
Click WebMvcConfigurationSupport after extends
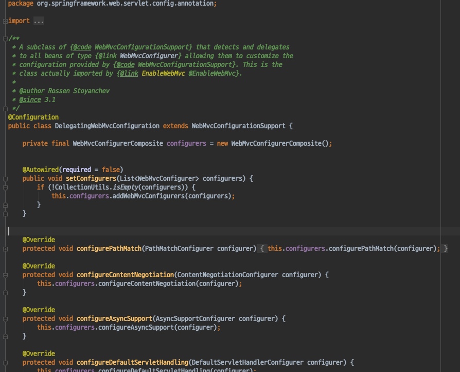pos(239,126)
